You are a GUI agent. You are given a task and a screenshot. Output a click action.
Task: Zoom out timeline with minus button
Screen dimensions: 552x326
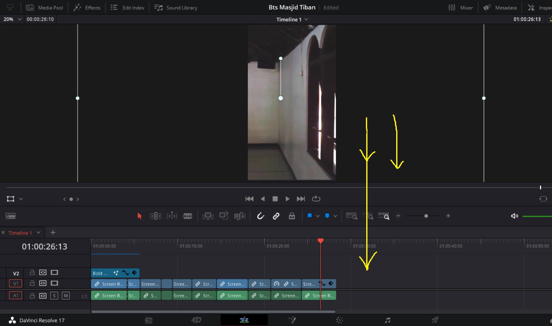coord(398,216)
